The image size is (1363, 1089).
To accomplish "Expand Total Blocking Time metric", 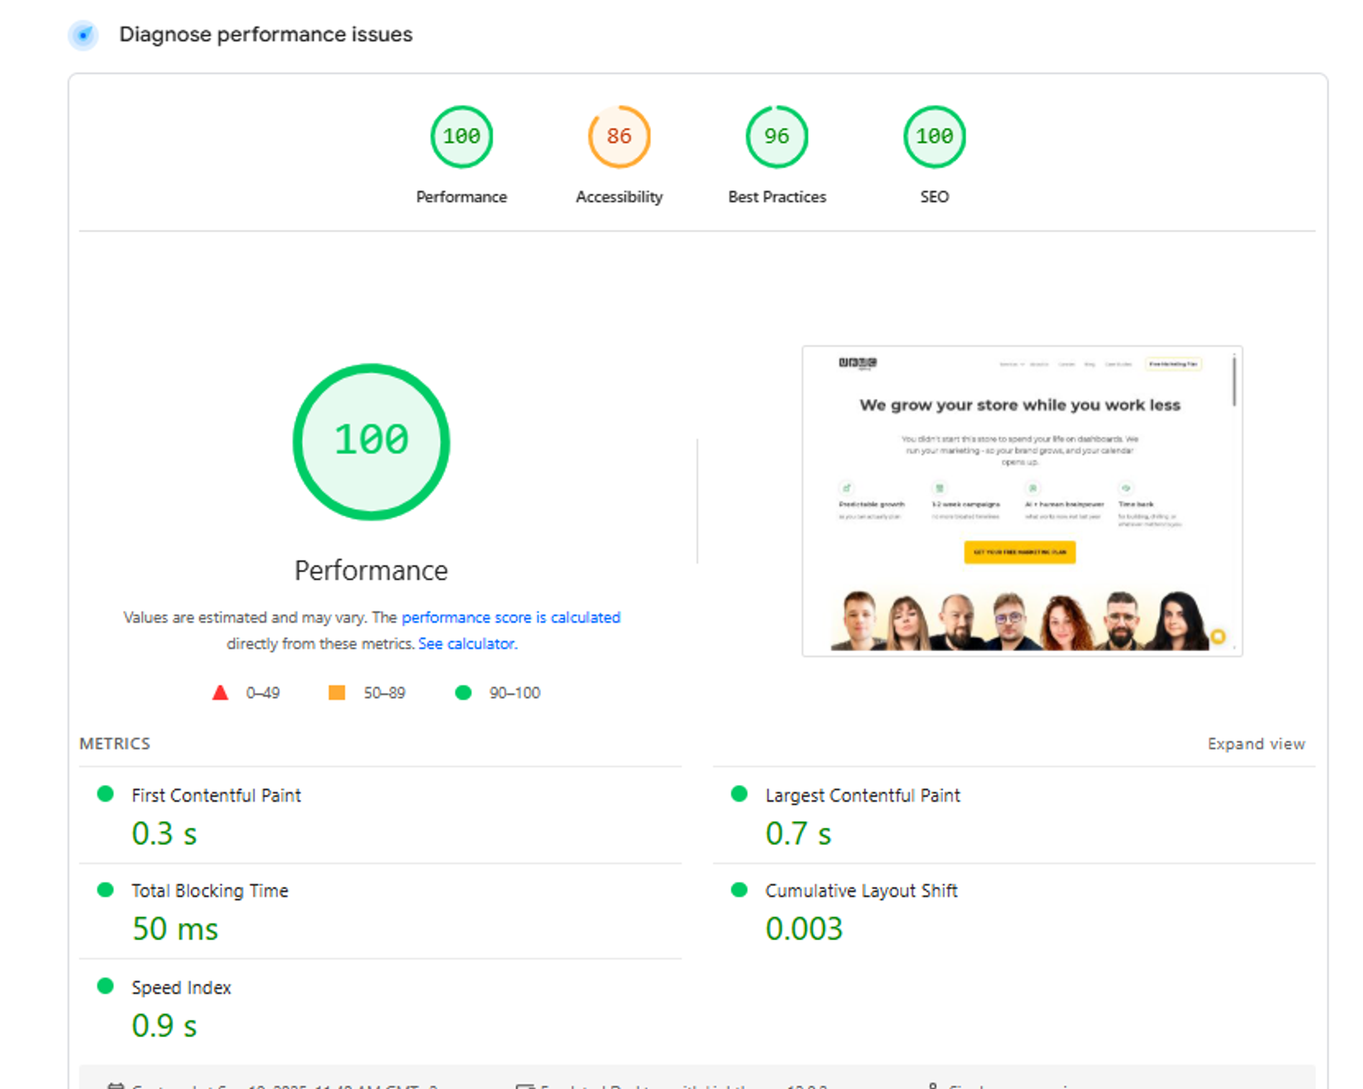I will [x=210, y=890].
